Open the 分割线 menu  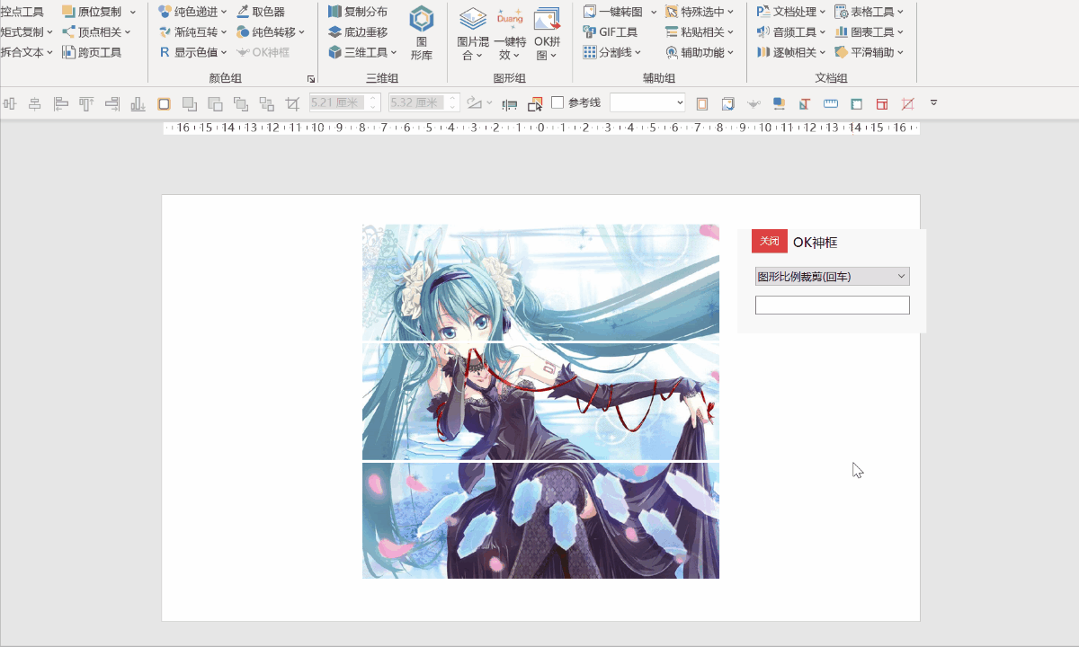pyautogui.click(x=612, y=52)
